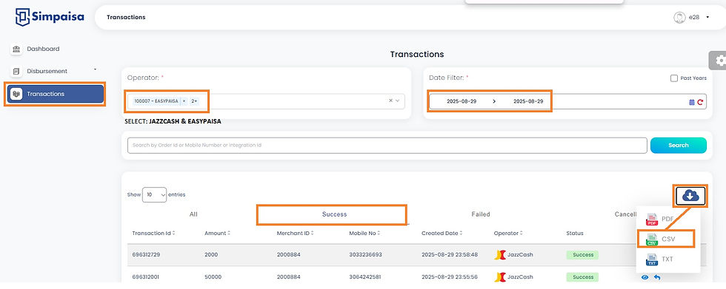Click reverse arrow icon for transaction 696312001
This screenshot has width=726, height=289.
[656, 277]
